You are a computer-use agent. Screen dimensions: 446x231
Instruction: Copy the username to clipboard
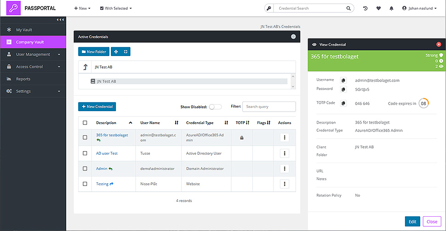pyautogui.click(x=343, y=80)
